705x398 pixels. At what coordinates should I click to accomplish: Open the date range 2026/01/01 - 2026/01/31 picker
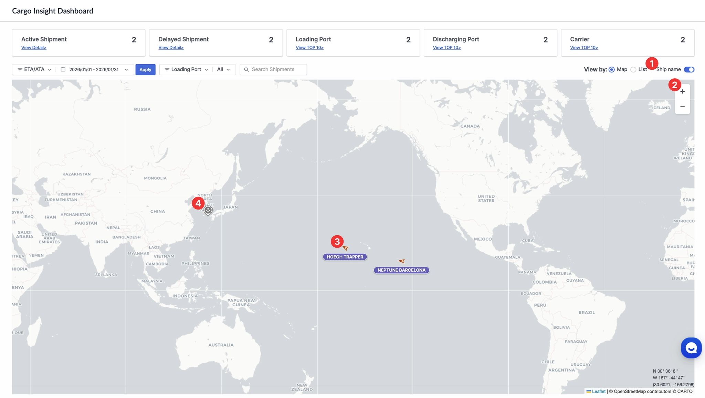click(94, 69)
